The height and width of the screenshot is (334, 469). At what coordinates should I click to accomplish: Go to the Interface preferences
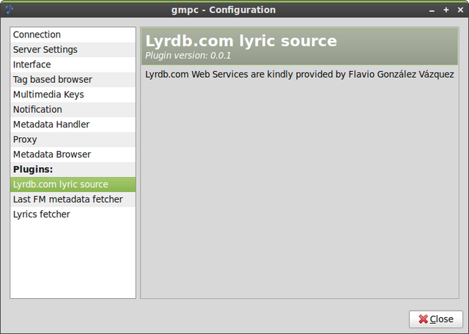(x=73, y=64)
